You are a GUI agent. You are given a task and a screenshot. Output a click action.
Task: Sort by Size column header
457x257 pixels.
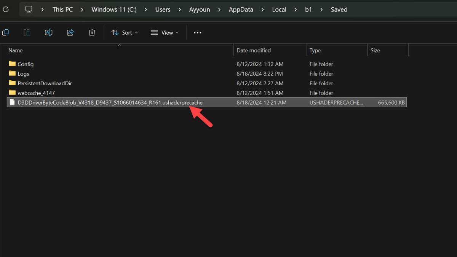(375, 50)
